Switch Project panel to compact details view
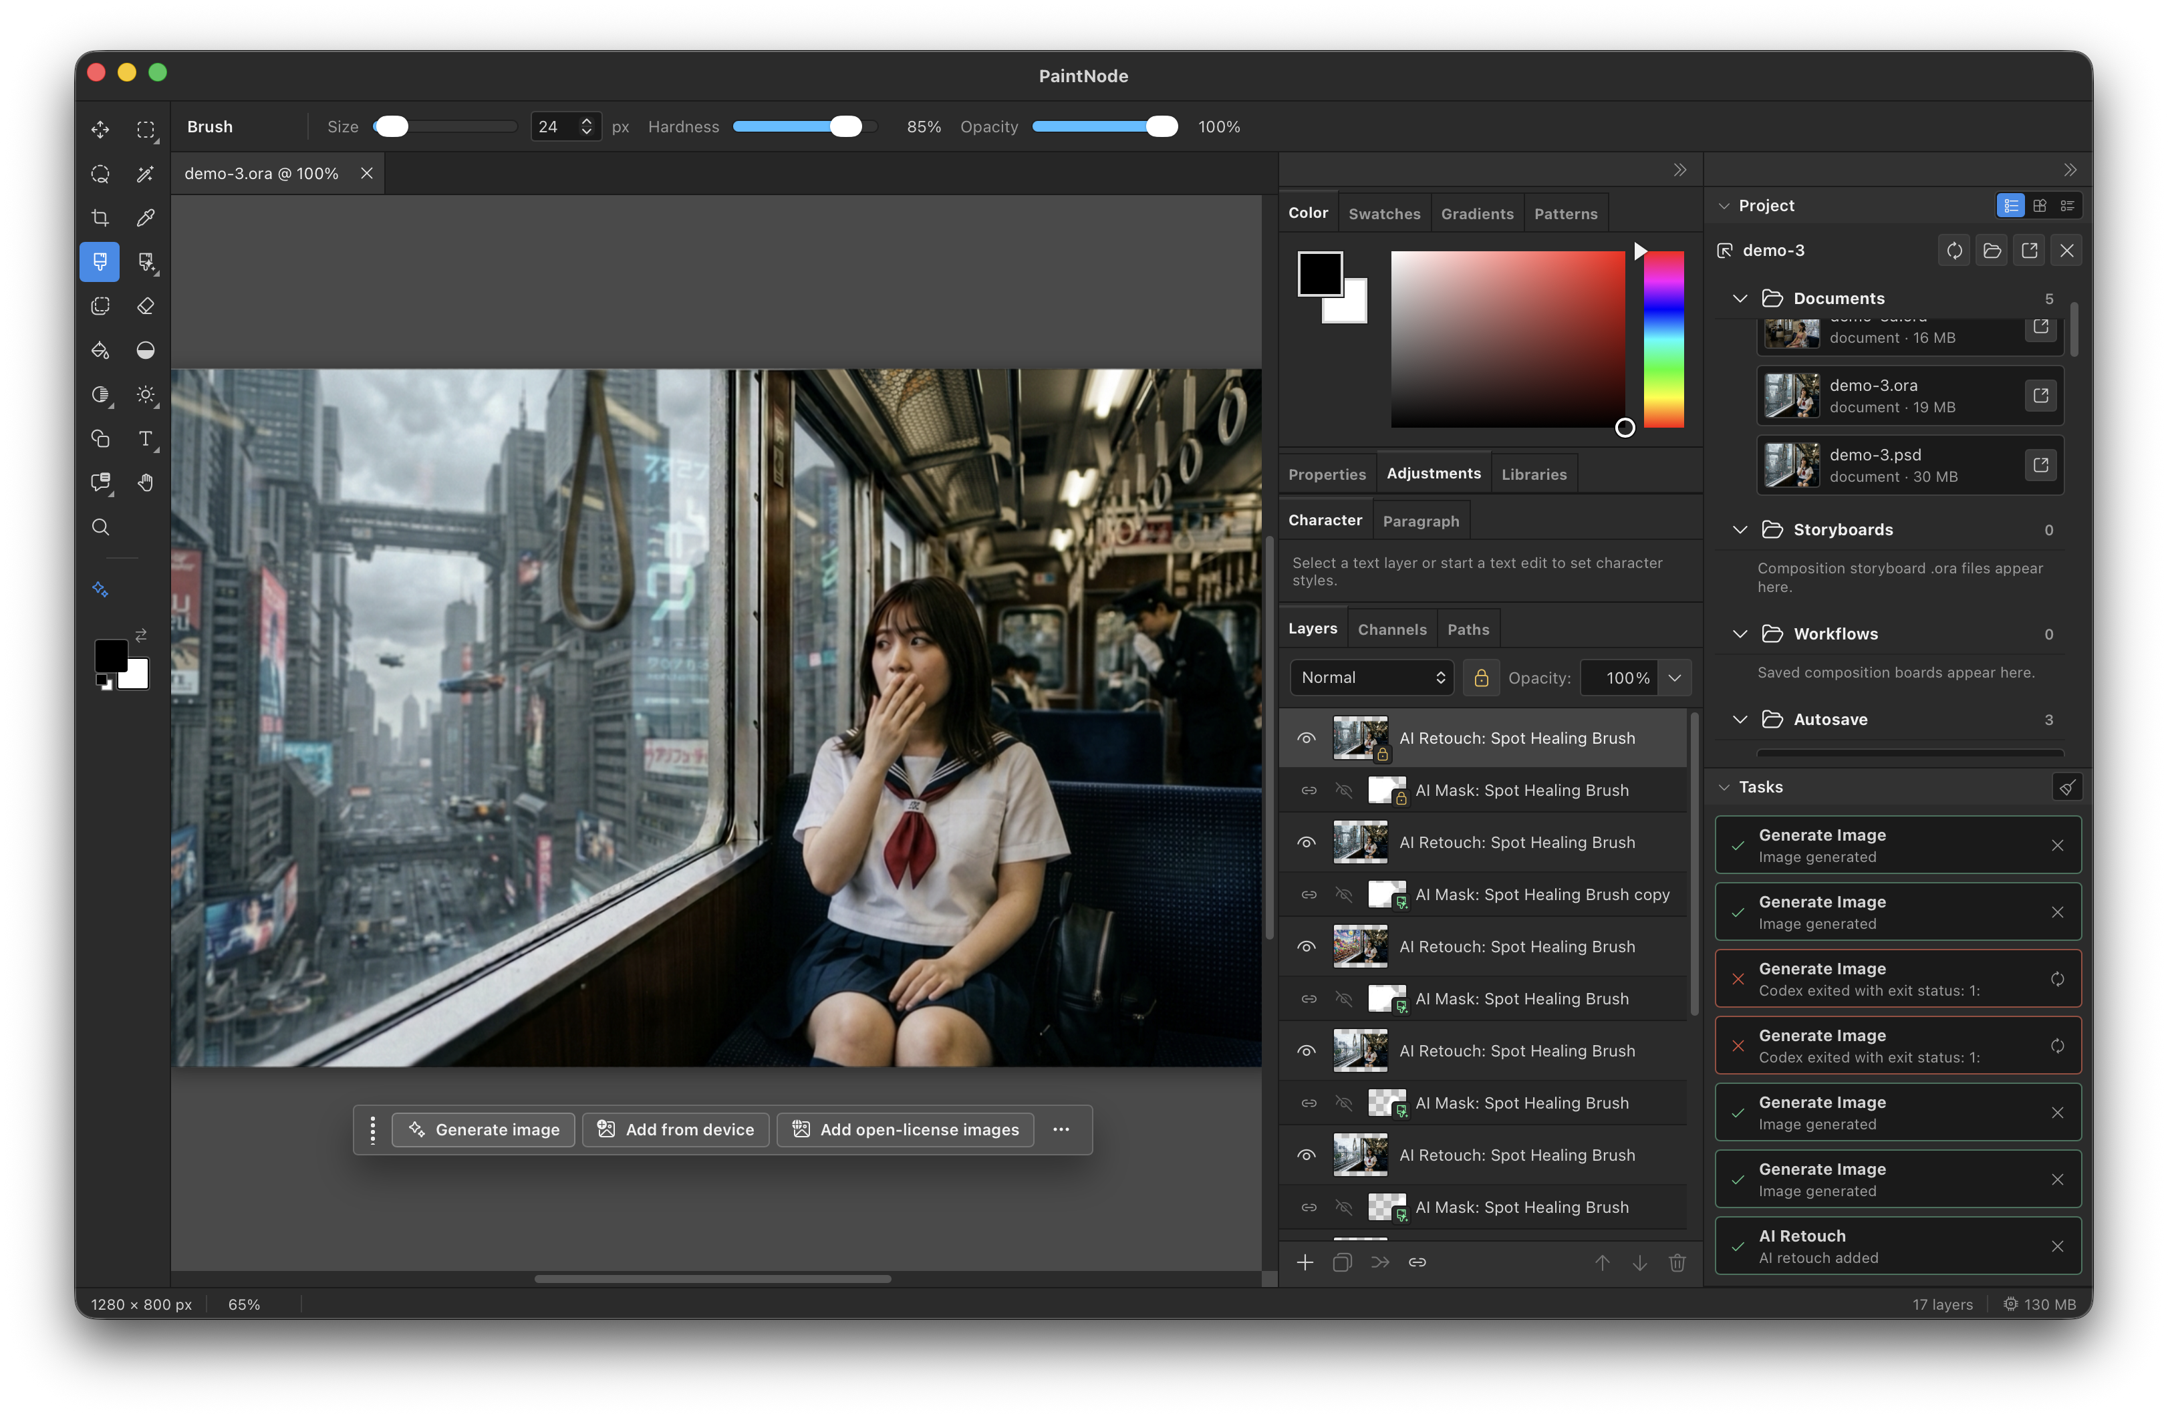 click(2068, 206)
